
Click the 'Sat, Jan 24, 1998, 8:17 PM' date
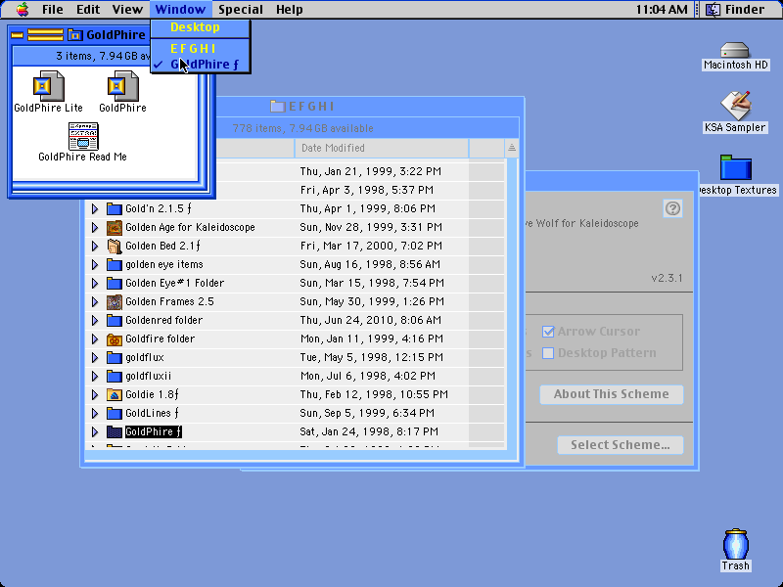coord(369,431)
